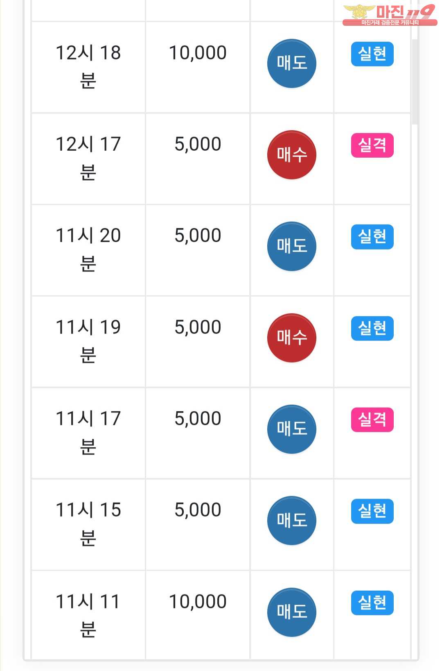Tap the 실현 badge in 11시 19분 row
The width and height of the screenshot is (442, 671).
tap(372, 328)
